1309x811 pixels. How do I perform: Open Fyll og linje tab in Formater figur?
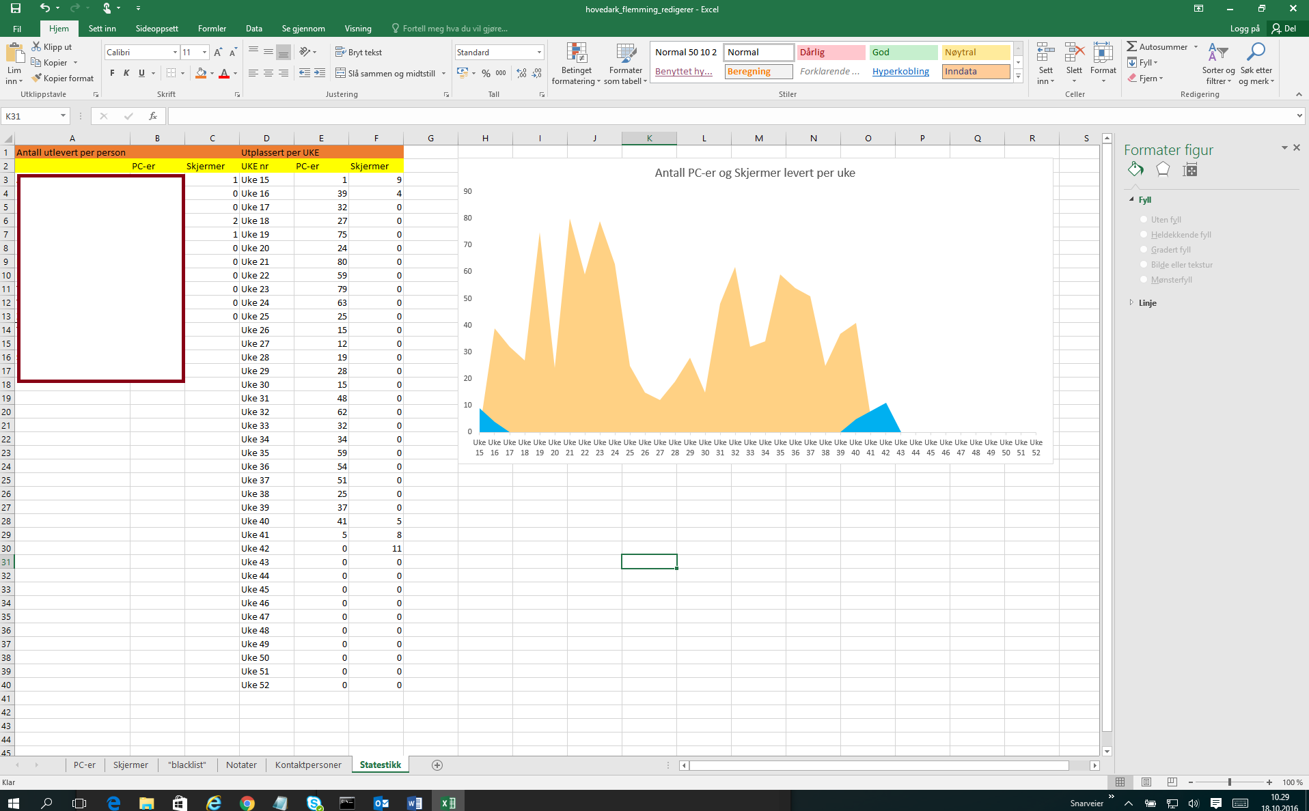point(1135,169)
